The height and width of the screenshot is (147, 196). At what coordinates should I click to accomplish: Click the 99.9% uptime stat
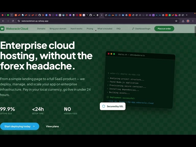tap(7, 109)
